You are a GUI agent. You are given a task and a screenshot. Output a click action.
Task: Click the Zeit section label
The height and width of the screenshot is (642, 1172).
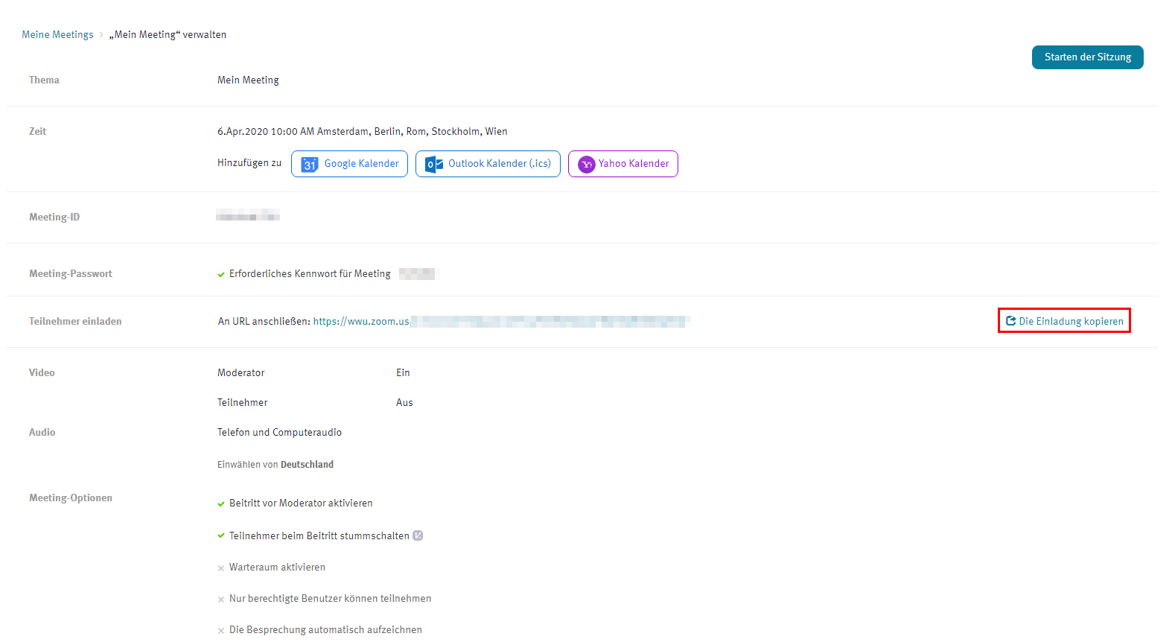(x=37, y=131)
